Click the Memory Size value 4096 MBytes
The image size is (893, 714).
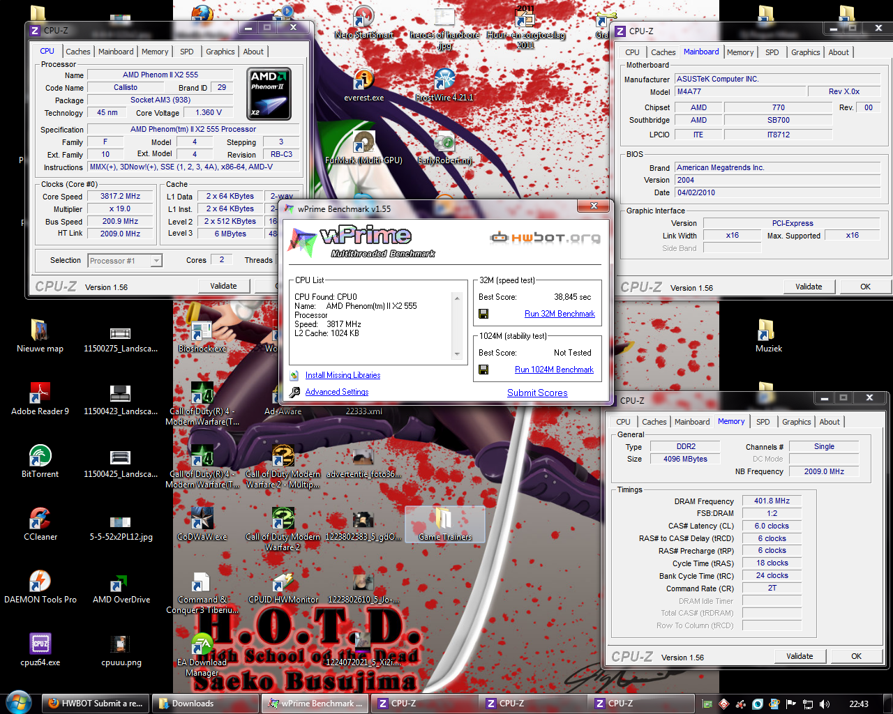pos(685,459)
